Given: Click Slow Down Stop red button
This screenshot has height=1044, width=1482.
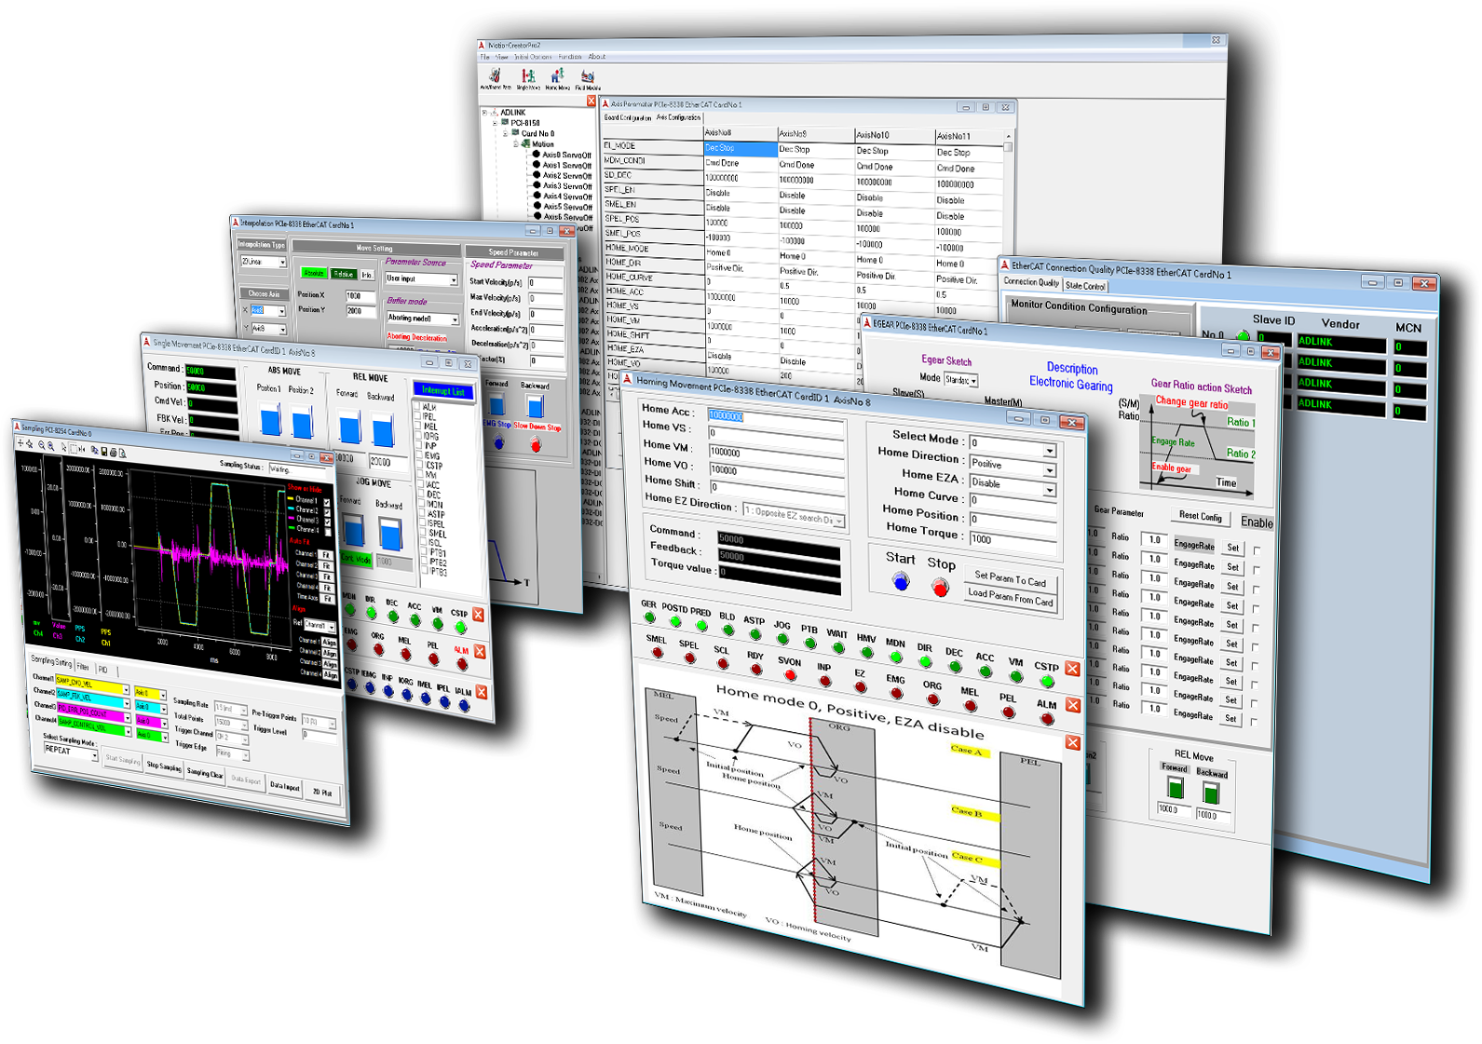Looking at the screenshot, I should coord(536,445).
